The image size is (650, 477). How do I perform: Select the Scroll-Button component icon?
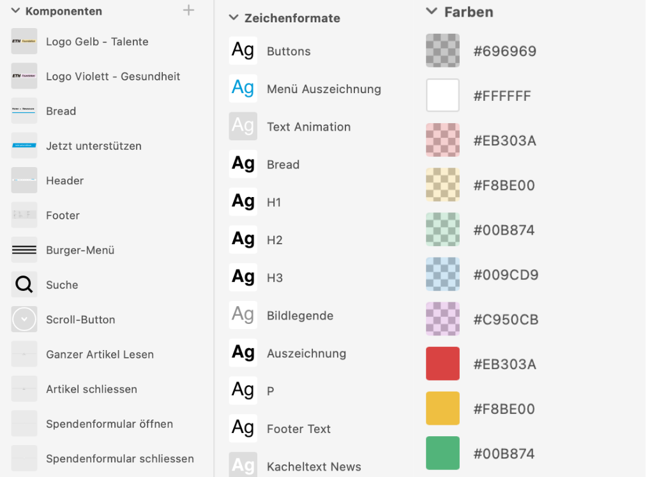[x=24, y=319]
